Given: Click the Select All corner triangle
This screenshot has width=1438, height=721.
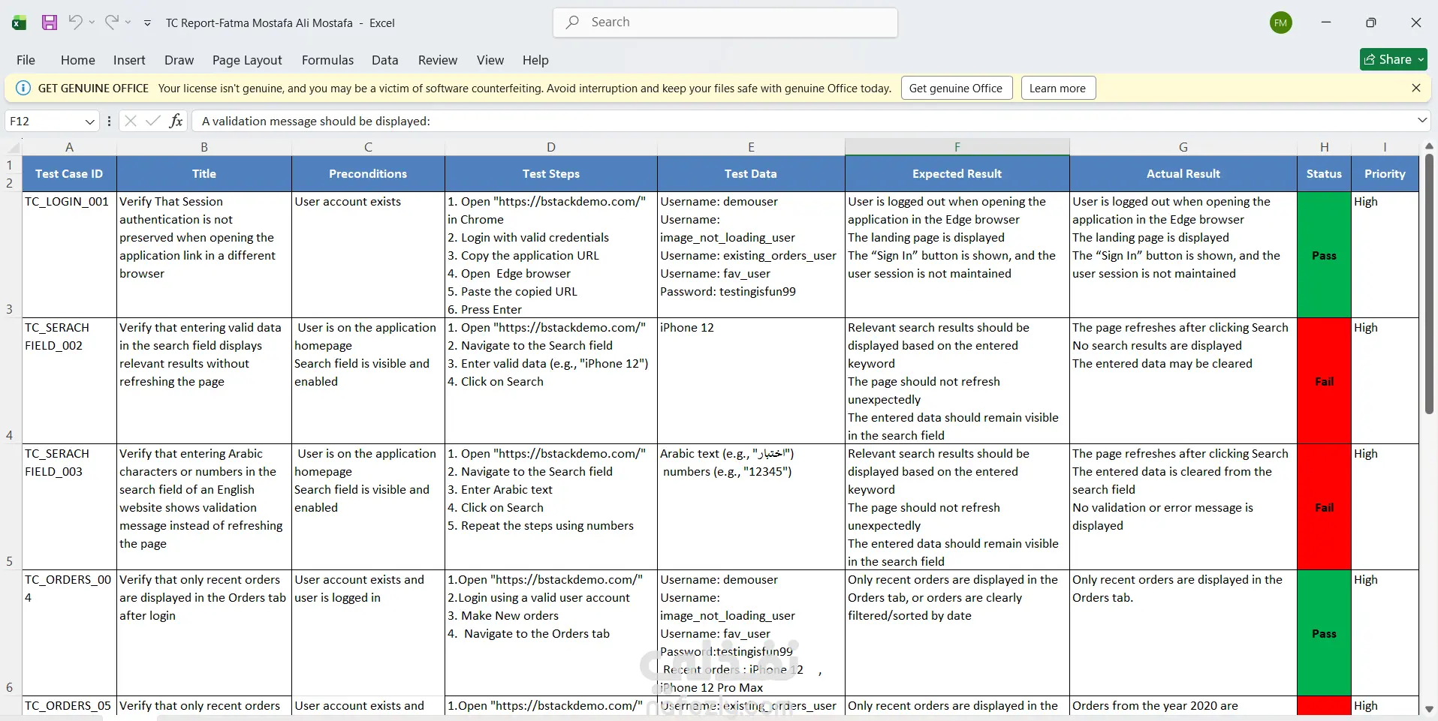Looking at the screenshot, I should (x=14, y=147).
